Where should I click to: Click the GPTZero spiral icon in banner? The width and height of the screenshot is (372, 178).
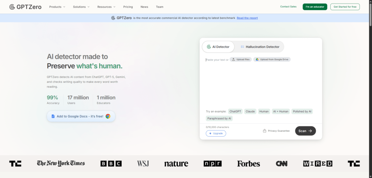(113, 18)
